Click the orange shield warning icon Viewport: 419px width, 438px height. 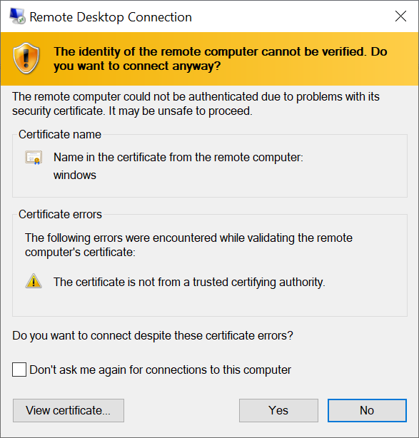pos(26,58)
